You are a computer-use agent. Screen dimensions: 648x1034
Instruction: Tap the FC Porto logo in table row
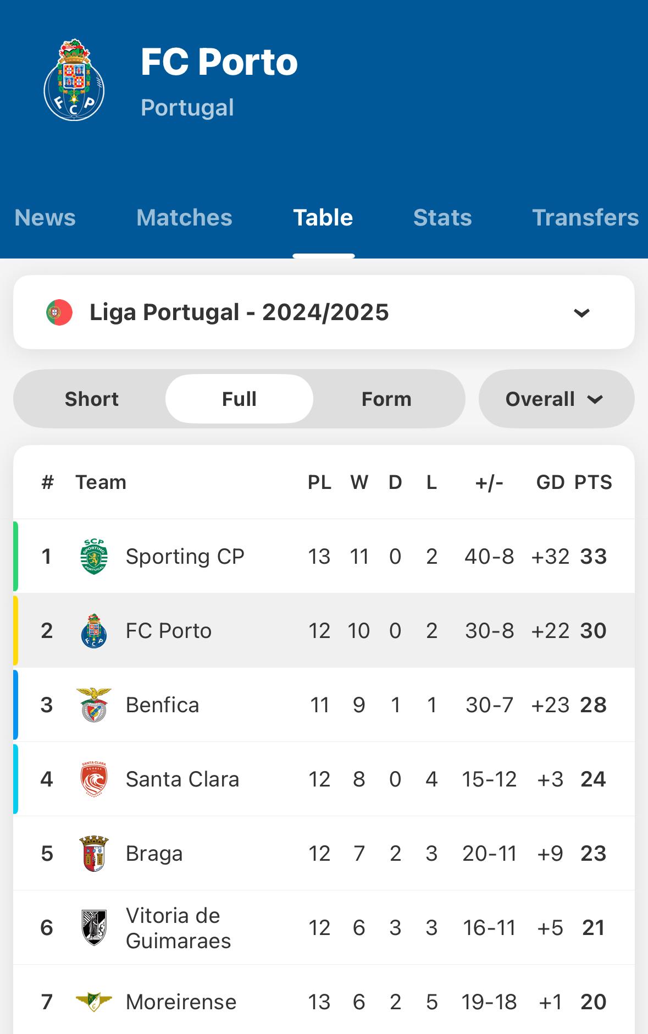point(94,631)
